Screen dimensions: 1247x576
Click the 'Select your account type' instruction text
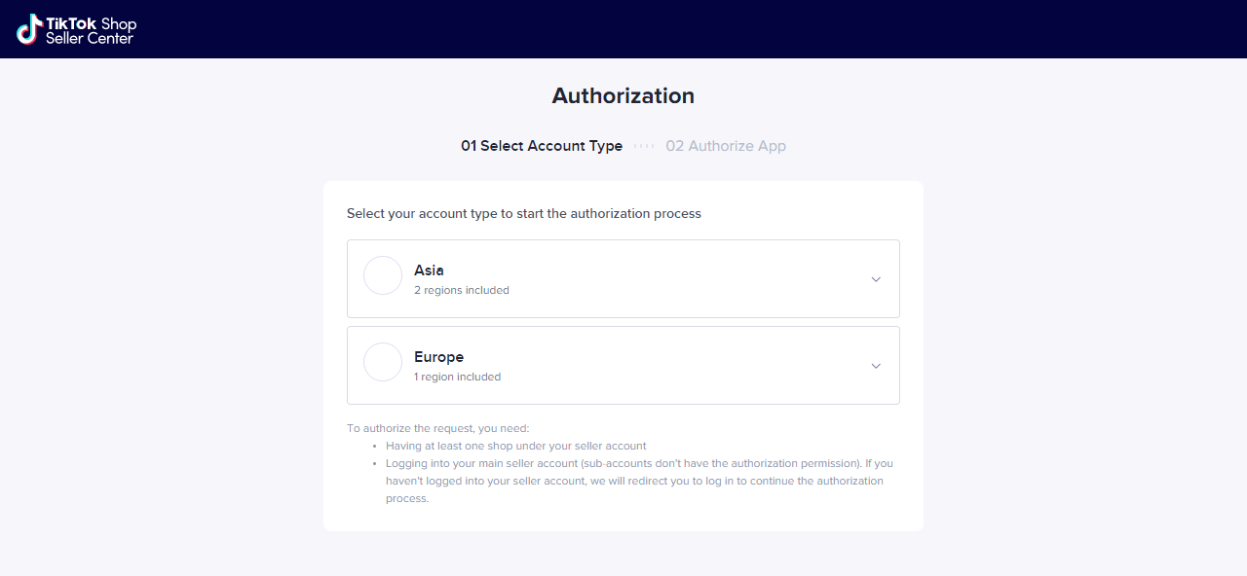pos(524,213)
